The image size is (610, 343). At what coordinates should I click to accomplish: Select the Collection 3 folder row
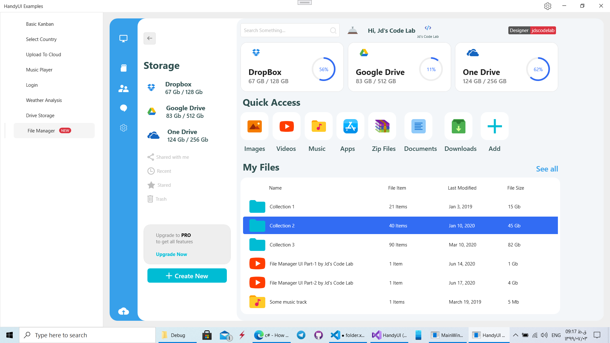click(x=400, y=245)
